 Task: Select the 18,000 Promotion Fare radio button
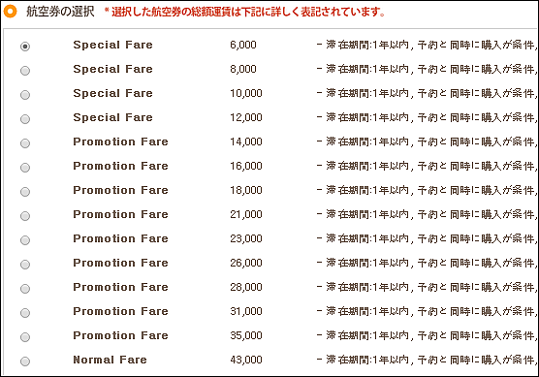25,192
